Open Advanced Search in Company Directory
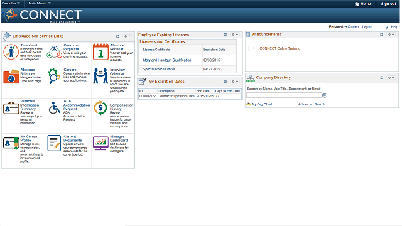 (312, 104)
